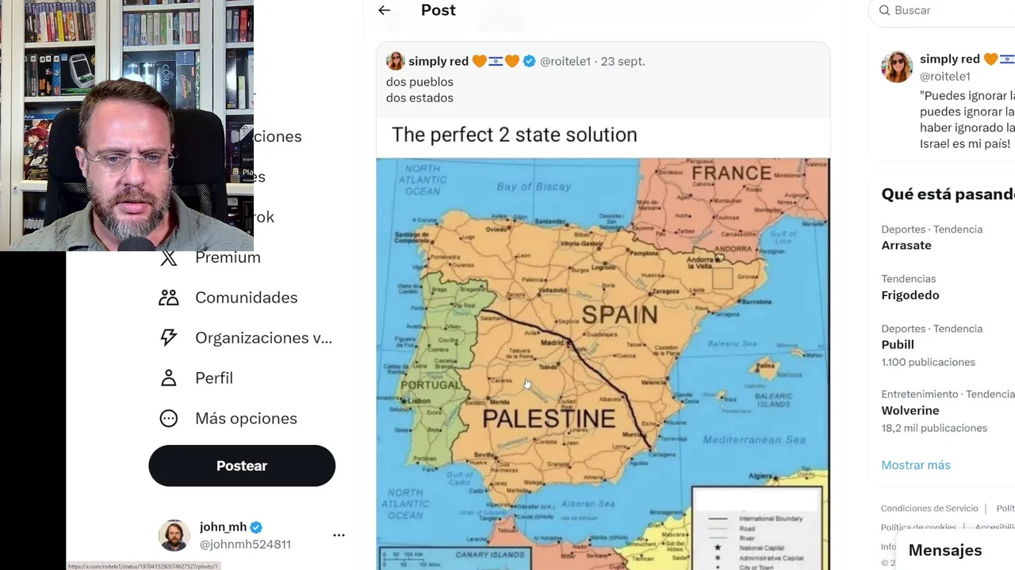
Task: Click the search magnifier icon
Action: click(884, 10)
